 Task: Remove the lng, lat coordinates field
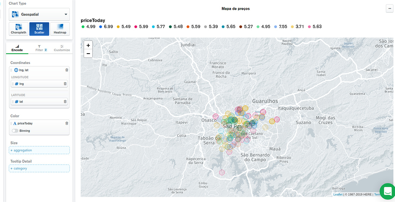tap(66, 70)
